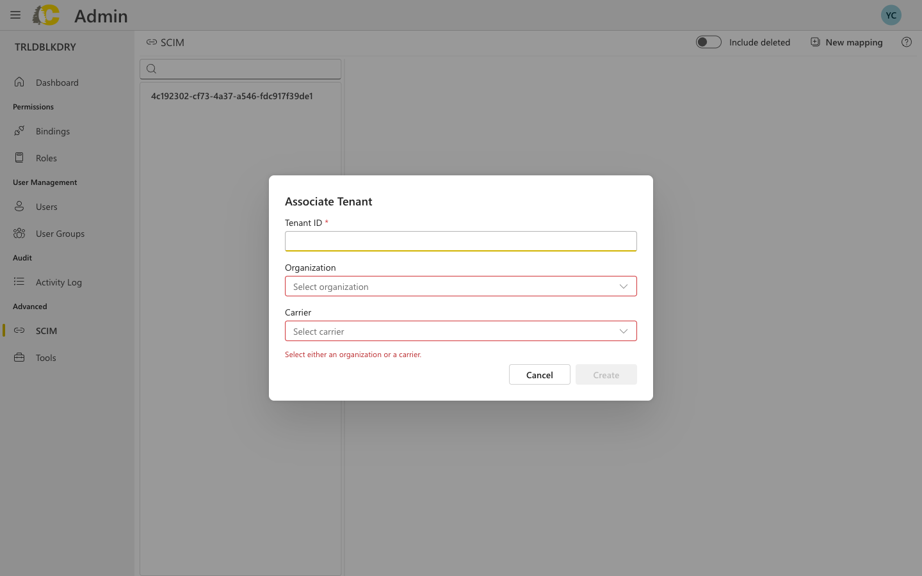The width and height of the screenshot is (922, 576).
Task: Click the SCIM link icon in the header
Action: click(152, 42)
